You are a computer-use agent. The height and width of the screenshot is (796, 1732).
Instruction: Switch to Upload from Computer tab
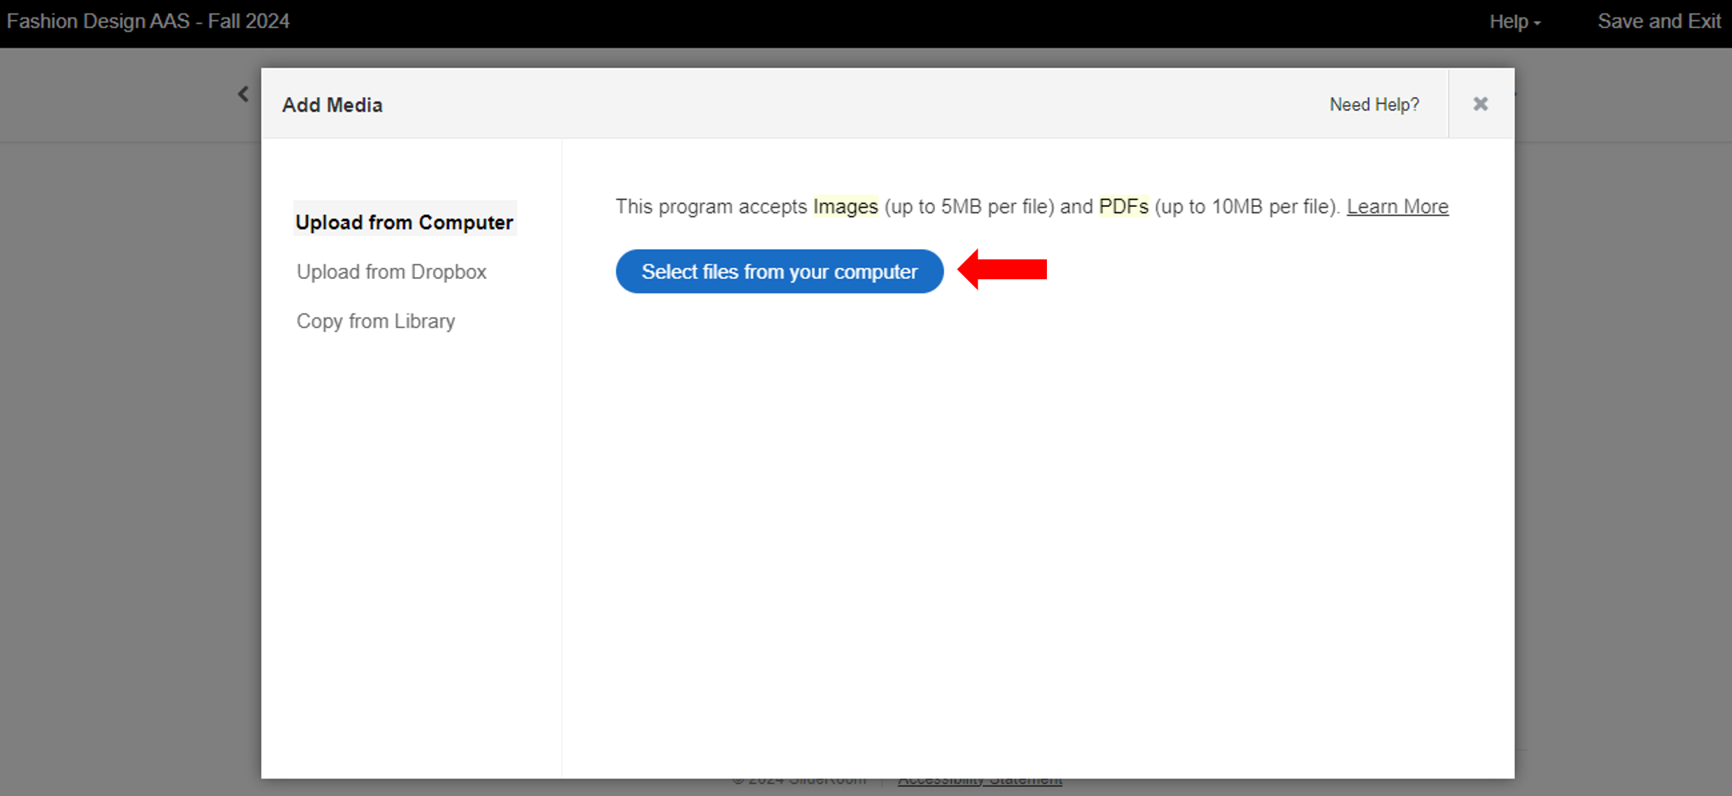(404, 222)
